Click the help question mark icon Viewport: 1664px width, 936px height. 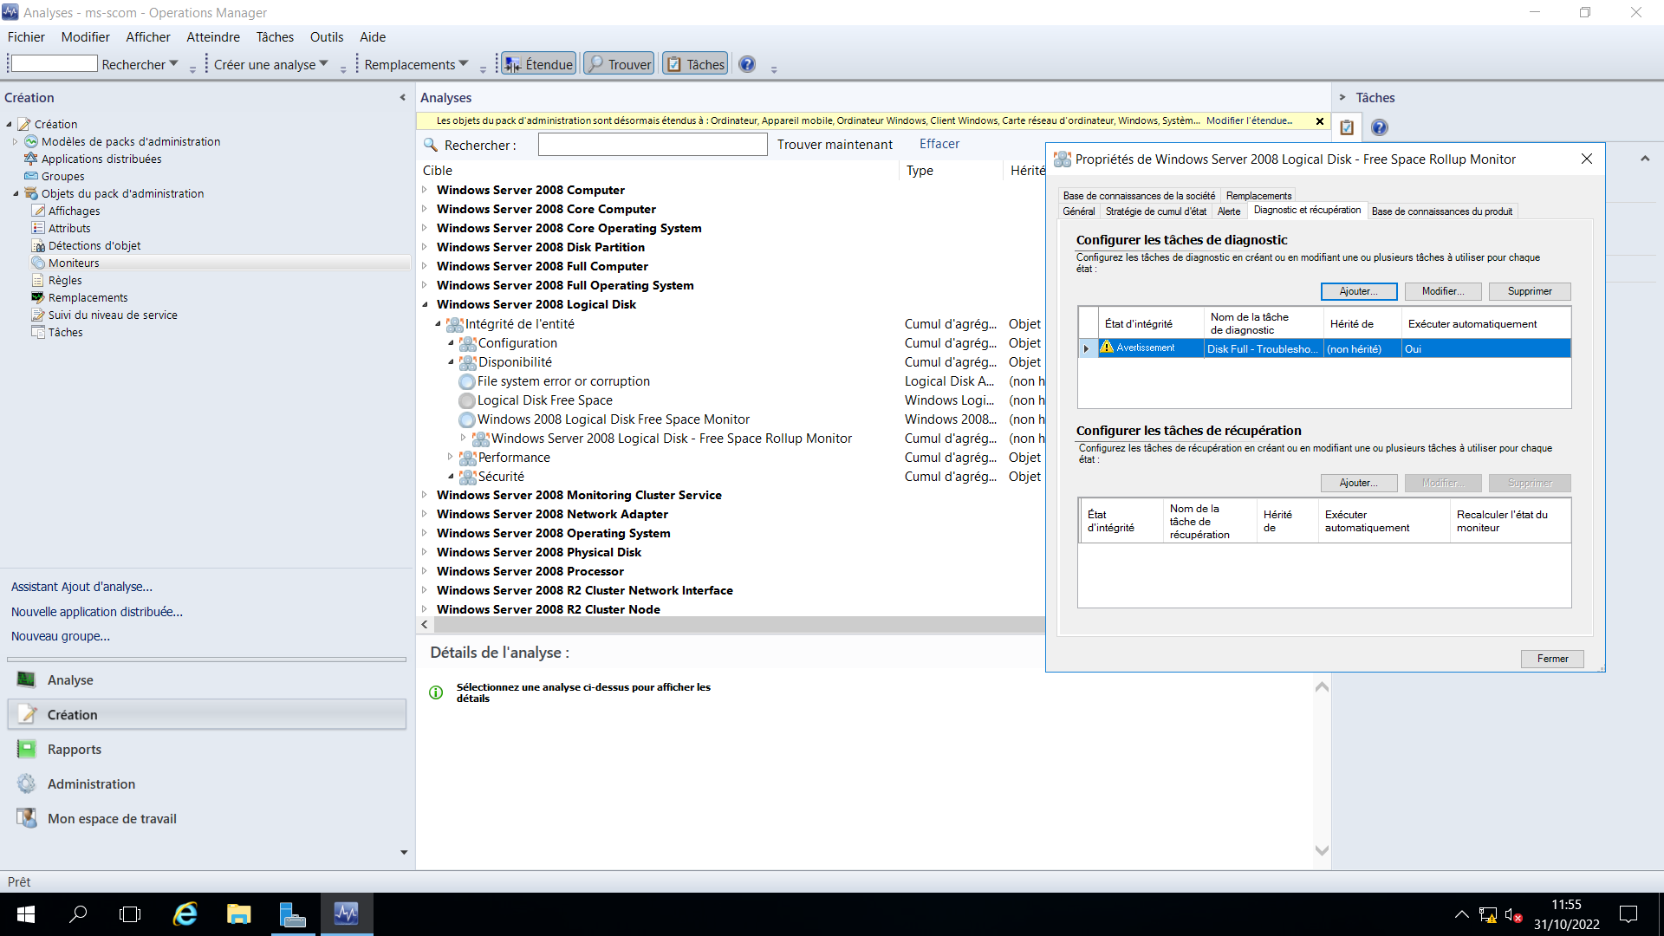(746, 62)
